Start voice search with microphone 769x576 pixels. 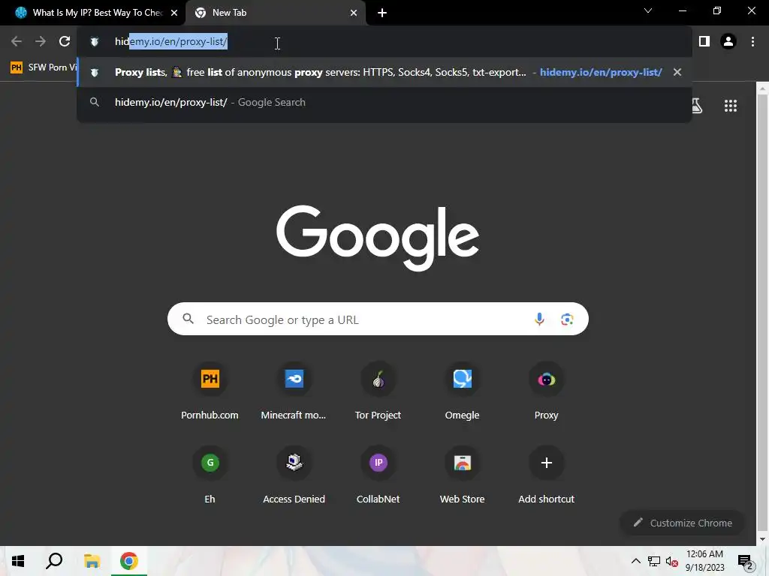pos(539,319)
